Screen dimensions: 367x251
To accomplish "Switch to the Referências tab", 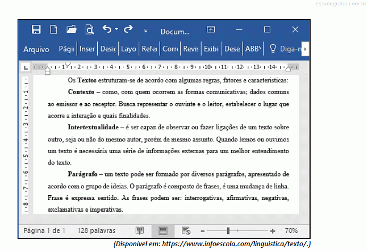I will pos(149,49).
